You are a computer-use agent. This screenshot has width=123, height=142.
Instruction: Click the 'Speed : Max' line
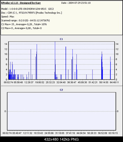click(x=8, y=17)
